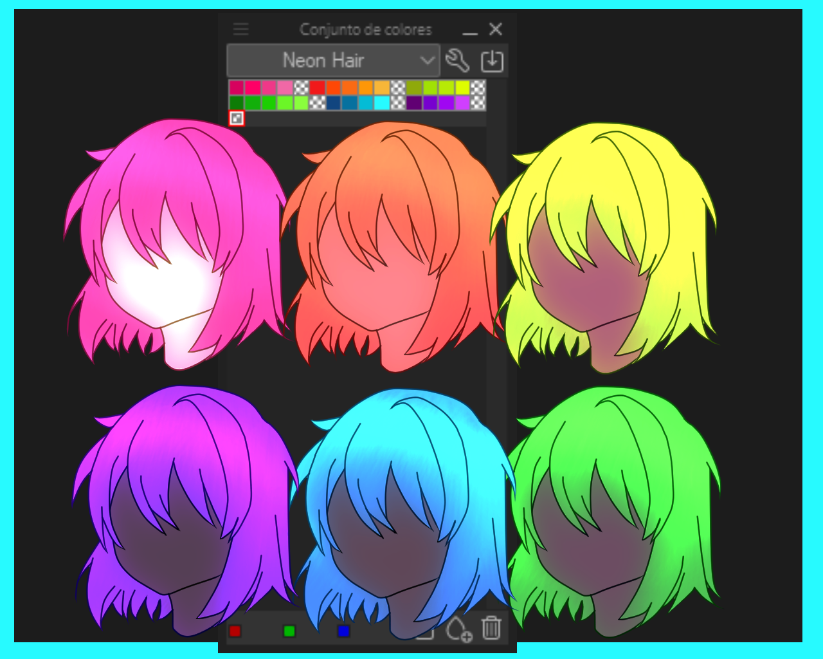Viewport: 823px width, 659px height.
Task: Select the red-outlined swatch below the palette
Action: tap(237, 118)
